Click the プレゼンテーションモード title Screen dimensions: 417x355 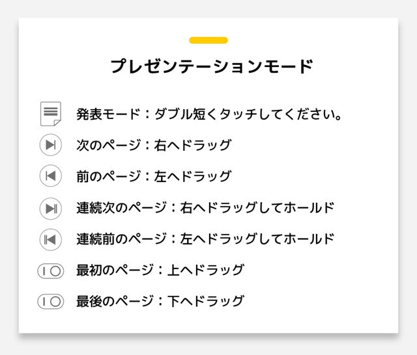[x=212, y=66]
